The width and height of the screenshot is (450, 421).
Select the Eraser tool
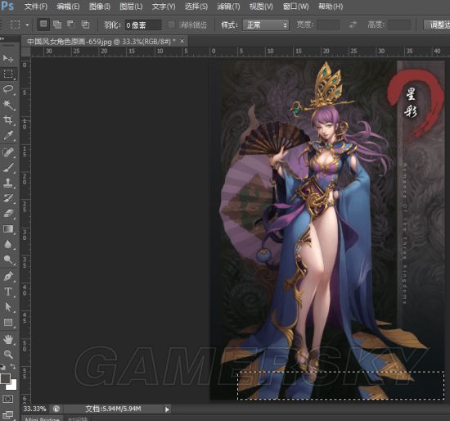point(7,214)
